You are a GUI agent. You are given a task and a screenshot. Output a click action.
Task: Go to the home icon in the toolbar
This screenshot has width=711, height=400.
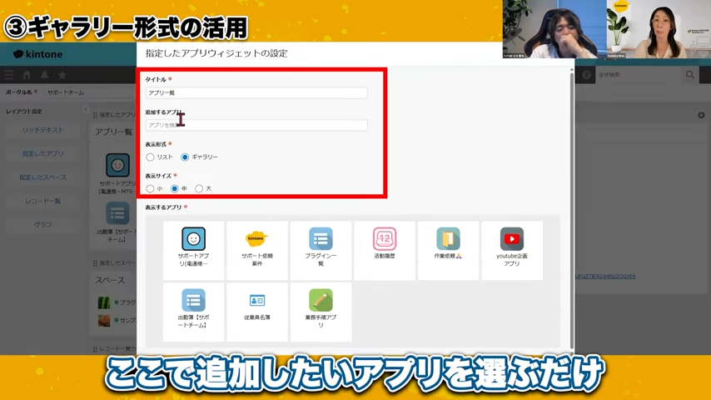pos(27,75)
